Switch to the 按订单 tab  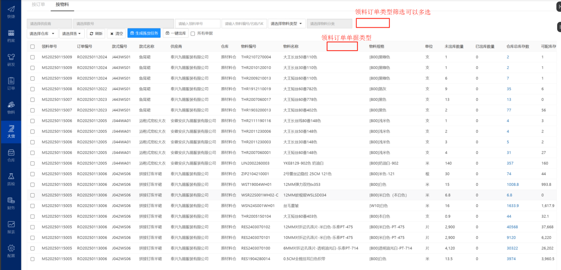coord(38,5)
